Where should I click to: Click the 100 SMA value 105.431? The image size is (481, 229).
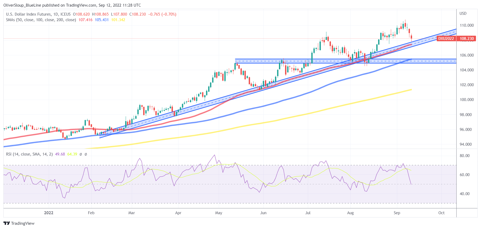[x=102, y=20]
